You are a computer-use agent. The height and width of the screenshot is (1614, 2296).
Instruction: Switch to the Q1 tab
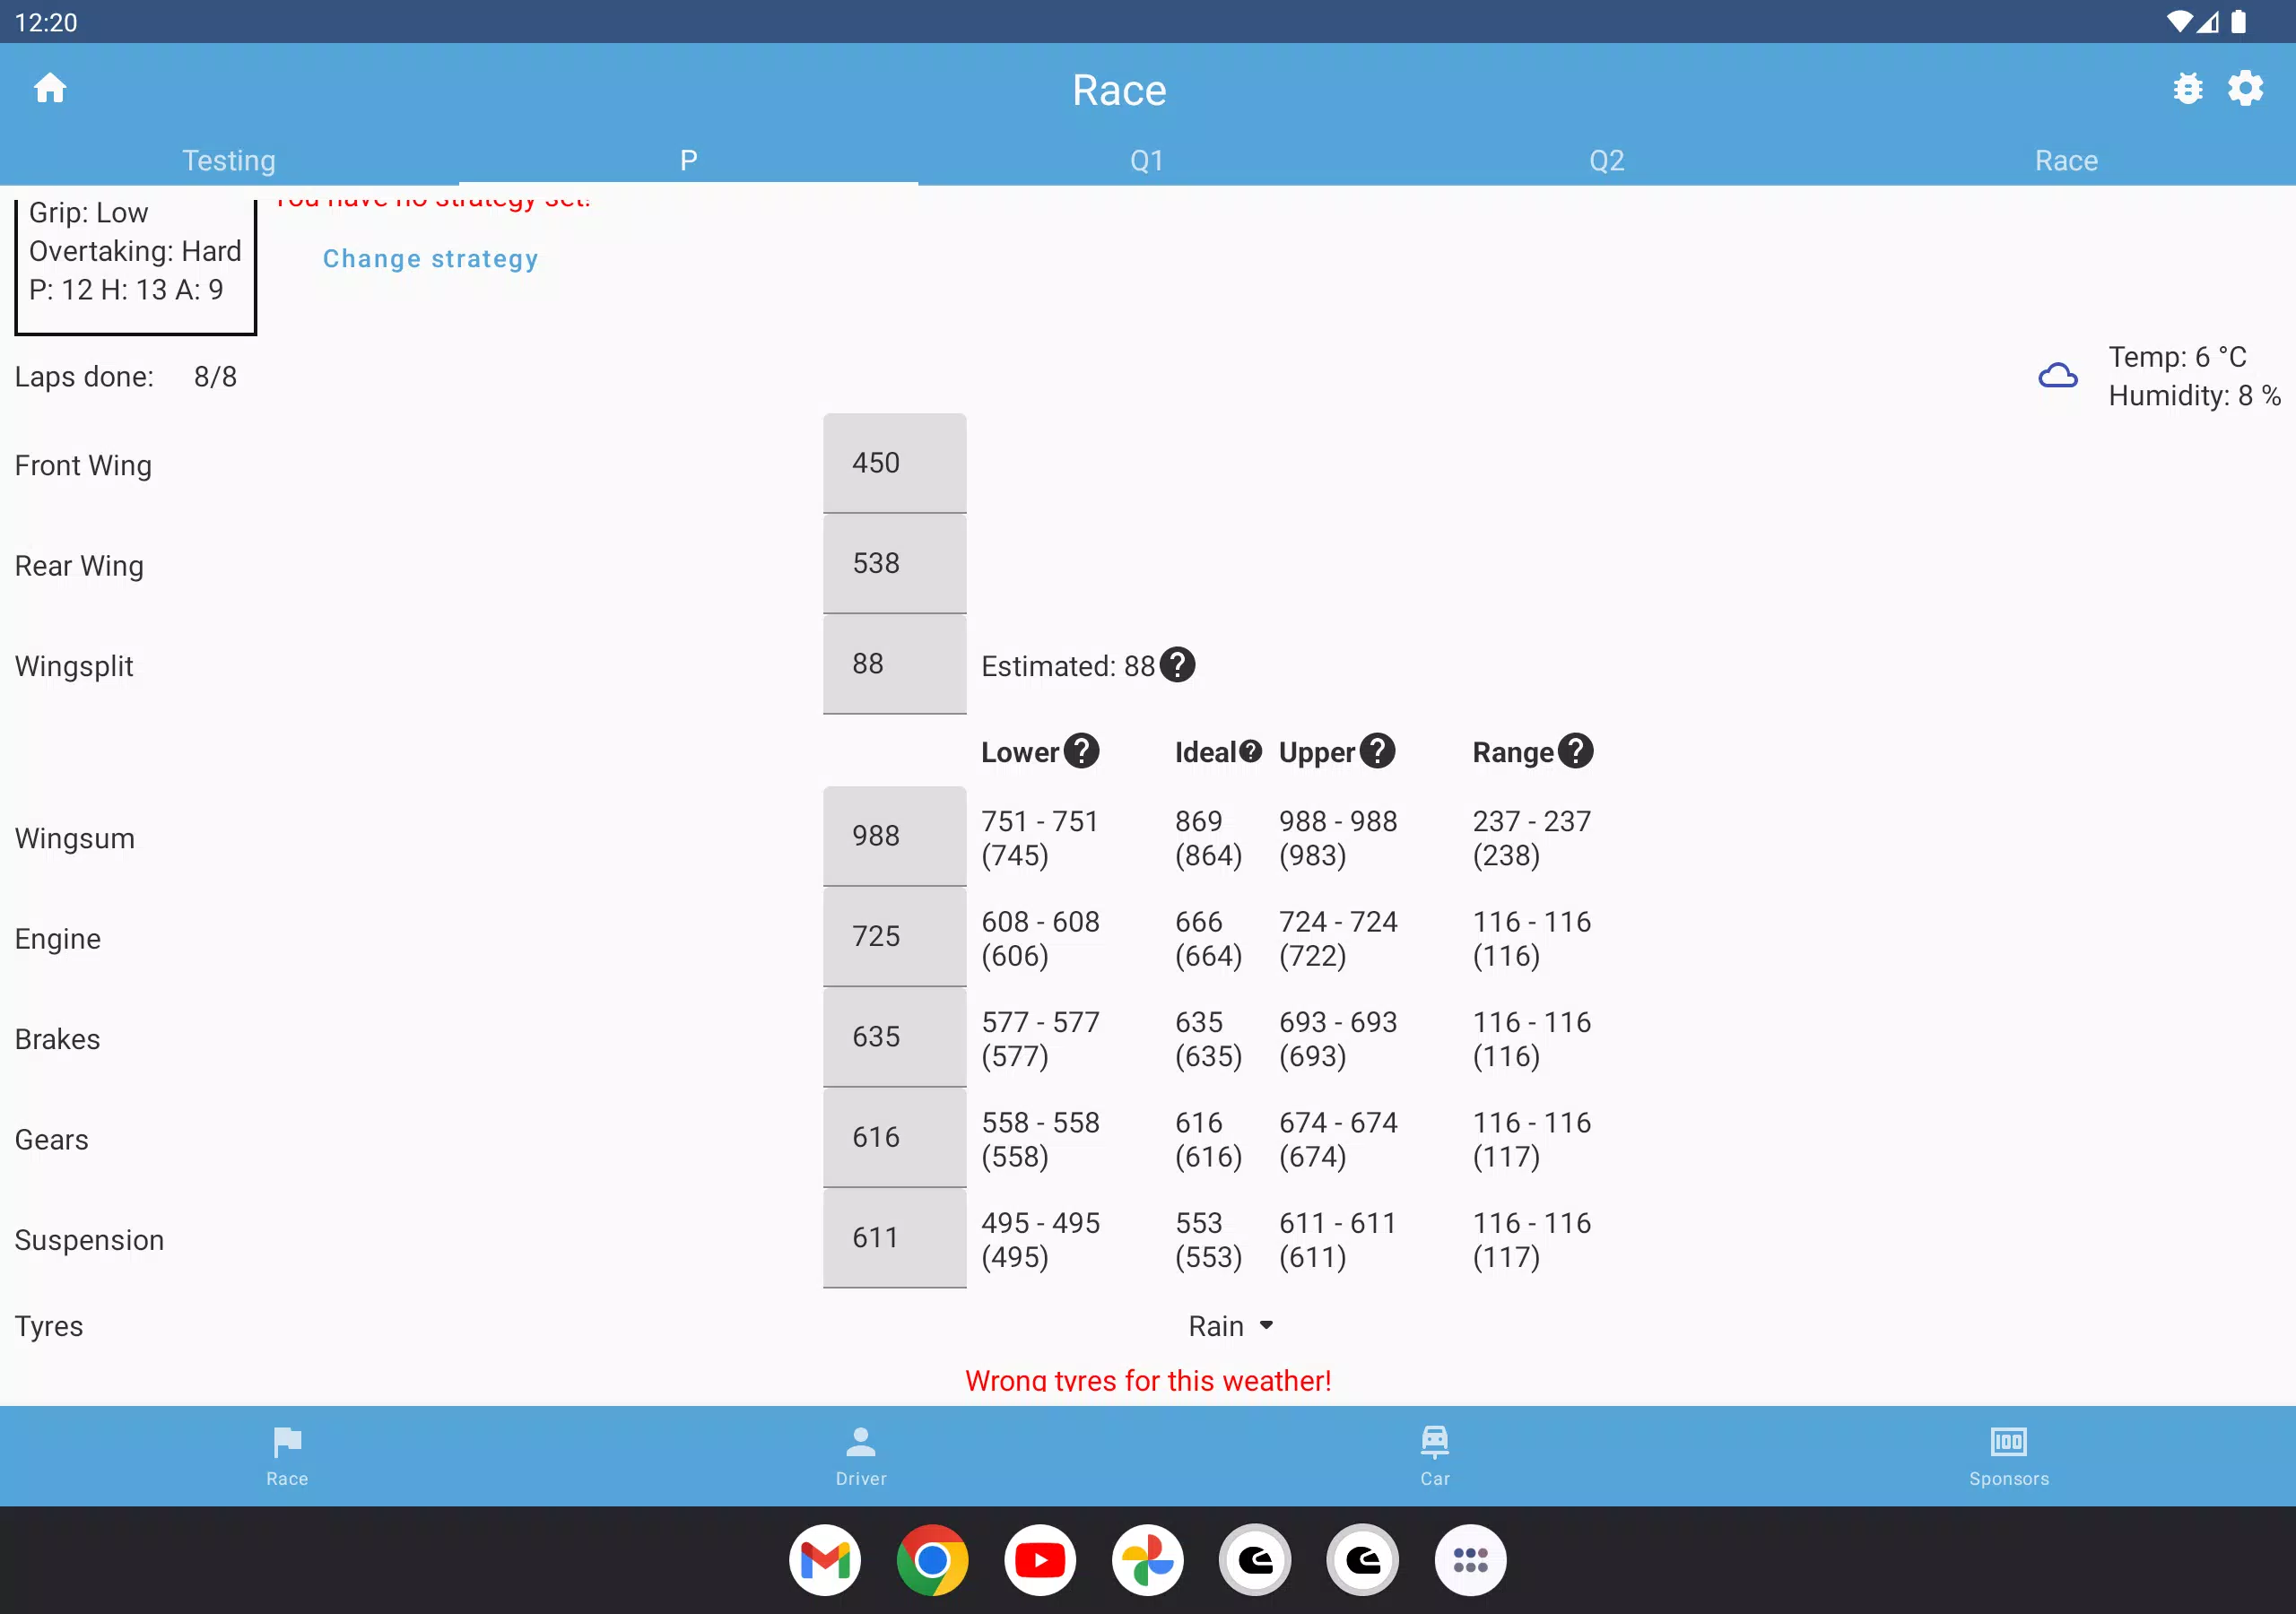coord(1147,160)
